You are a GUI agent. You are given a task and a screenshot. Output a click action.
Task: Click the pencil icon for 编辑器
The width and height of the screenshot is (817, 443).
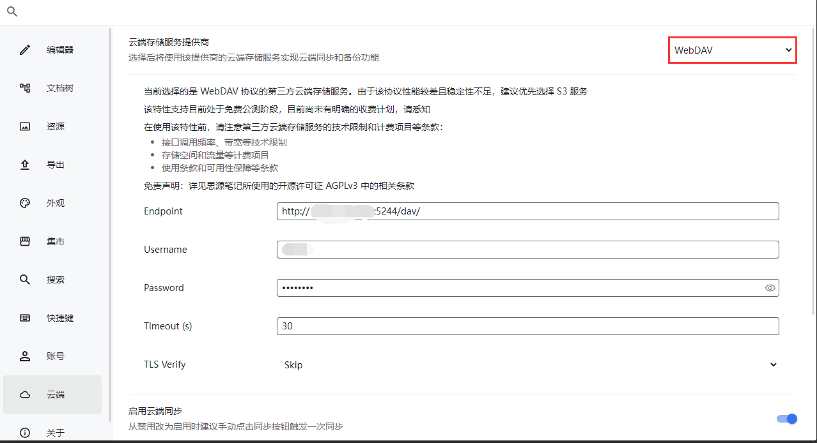click(x=25, y=50)
